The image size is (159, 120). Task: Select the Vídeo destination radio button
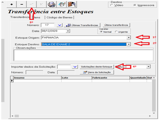[111, 5]
